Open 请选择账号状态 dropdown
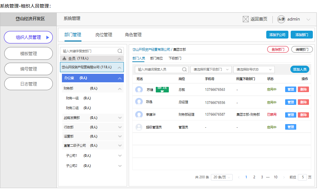Viewport: 321px width, 193px height. (x=254, y=70)
